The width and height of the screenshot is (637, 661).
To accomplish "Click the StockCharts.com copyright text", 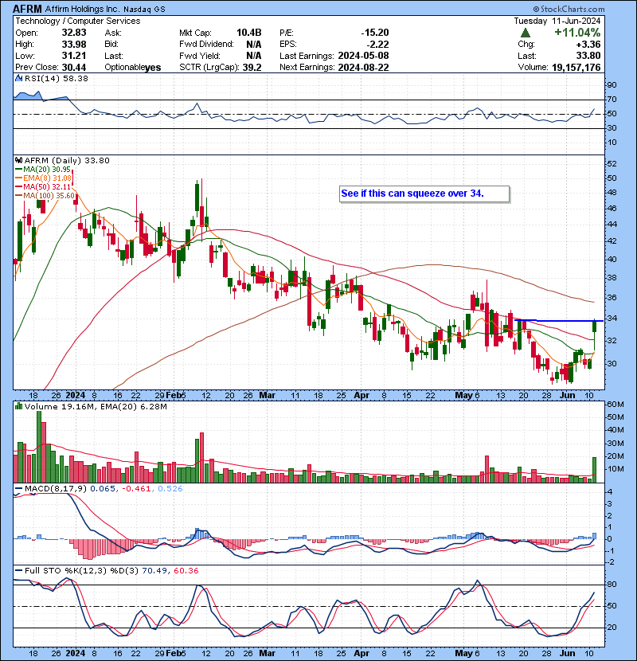I will [569, 9].
